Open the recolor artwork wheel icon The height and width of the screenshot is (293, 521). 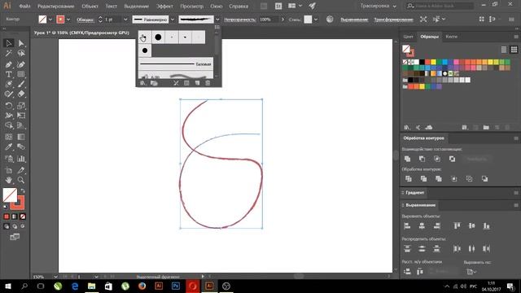[330, 20]
